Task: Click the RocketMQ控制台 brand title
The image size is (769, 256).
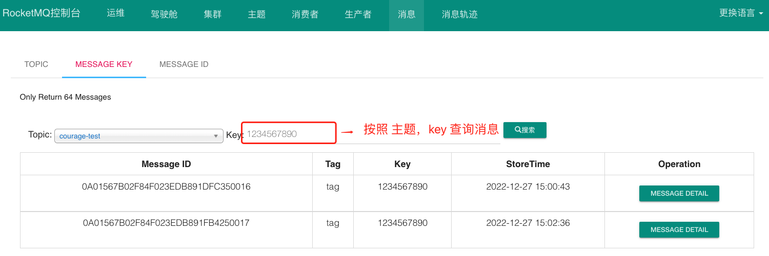Action: pos(42,14)
